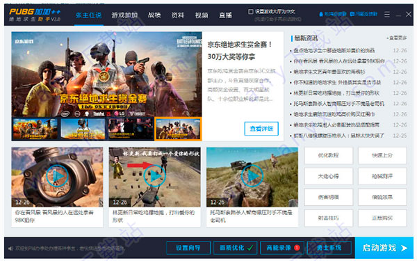Play the scope video thumbnail
417x261 pixels.
click(57, 176)
